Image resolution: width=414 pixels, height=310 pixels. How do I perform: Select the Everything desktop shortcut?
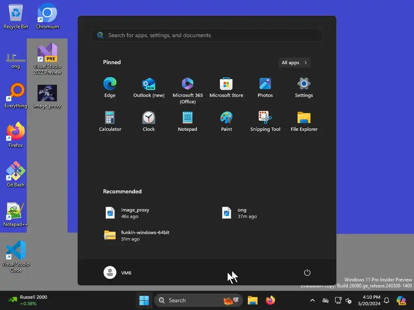coord(16,95)
